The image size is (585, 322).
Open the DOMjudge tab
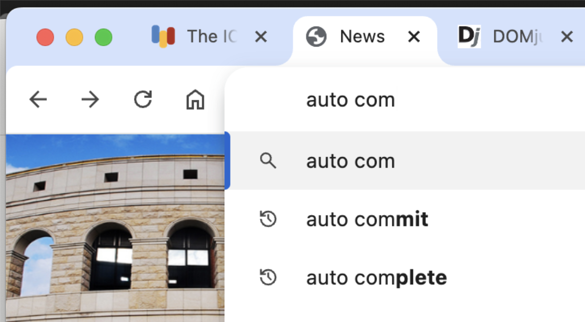coord(515,37)
